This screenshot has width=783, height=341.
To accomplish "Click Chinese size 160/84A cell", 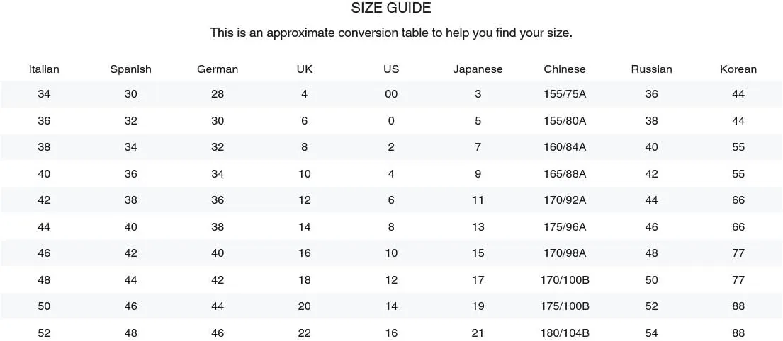I will pos(565,147).
